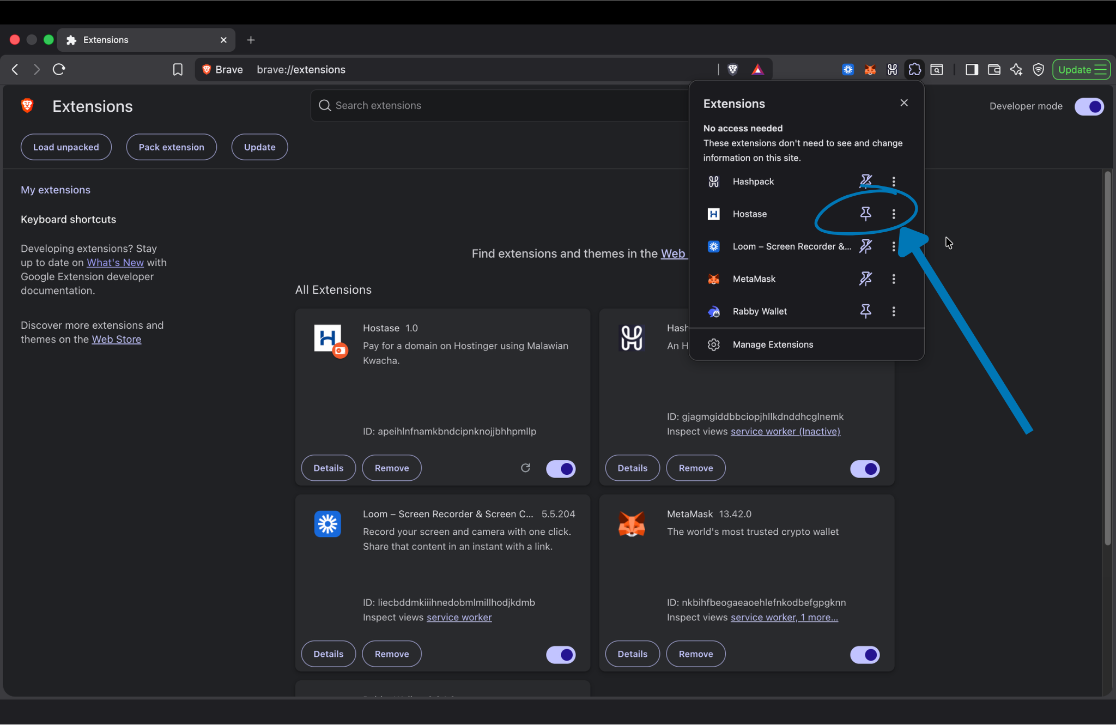Image resolution: width=1116 pixels, height=725 pixels.
Task: Close the Extensions browser tab
Action: click(x=223, y=40)
